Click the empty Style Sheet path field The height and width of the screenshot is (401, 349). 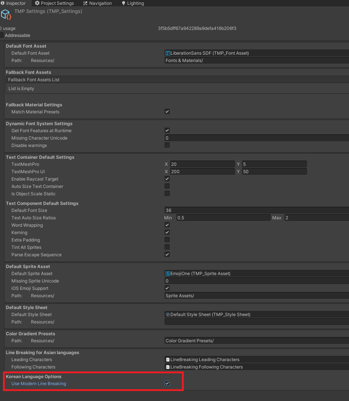coord(257,322)
